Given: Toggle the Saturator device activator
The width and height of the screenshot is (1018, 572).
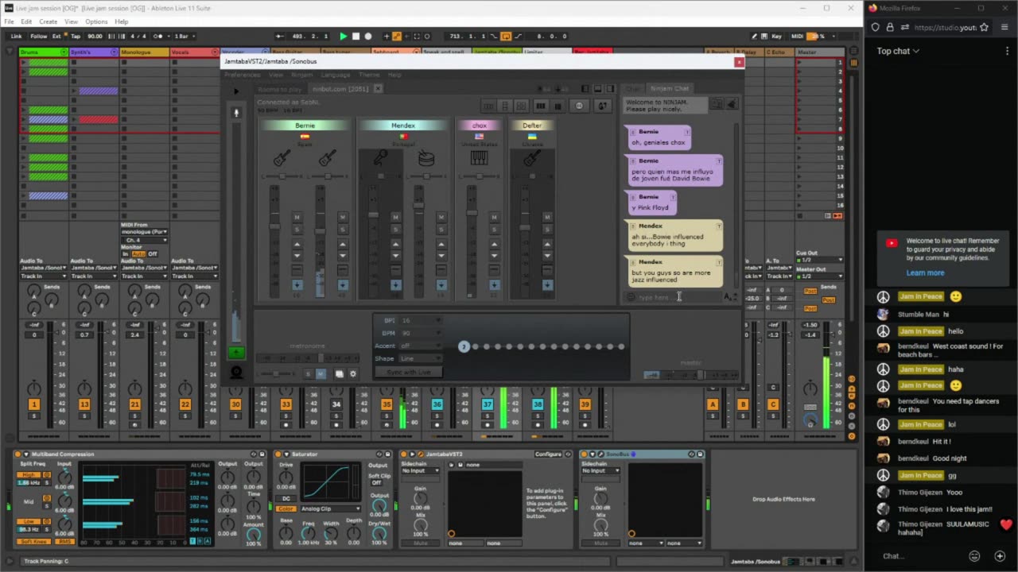Looking at the screenshot, I should pos(279,454).
